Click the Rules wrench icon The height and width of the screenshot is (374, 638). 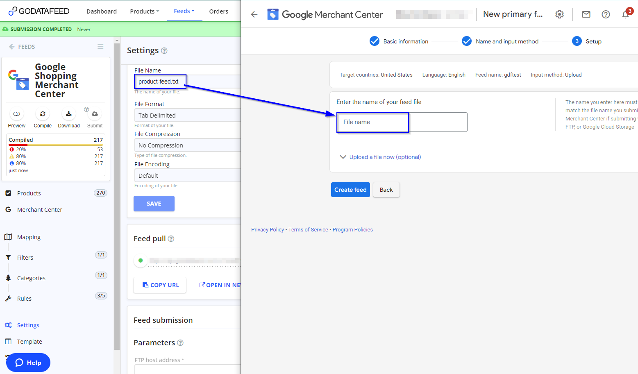8,298
